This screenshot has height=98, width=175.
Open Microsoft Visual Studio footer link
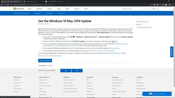click(x=117, y=80)
